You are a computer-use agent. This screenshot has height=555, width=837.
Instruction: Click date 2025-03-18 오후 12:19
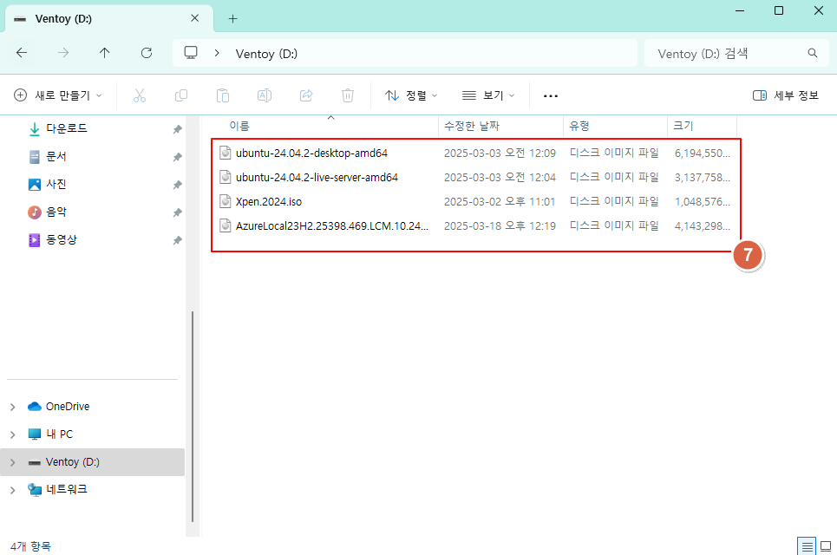500,225
